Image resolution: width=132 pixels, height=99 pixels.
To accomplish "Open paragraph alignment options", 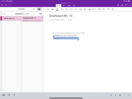I will (x=85, y=9).
